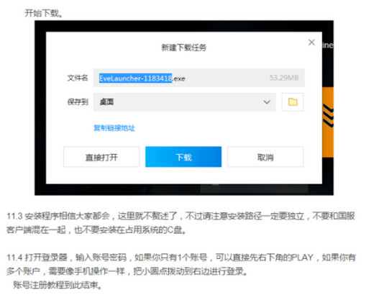Open the folder browse icon
Image resolution: width=374 pixels, height=300 pixels.
(x=293, y=102)
